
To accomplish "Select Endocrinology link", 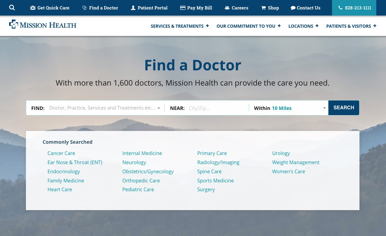I will [64, 171].
